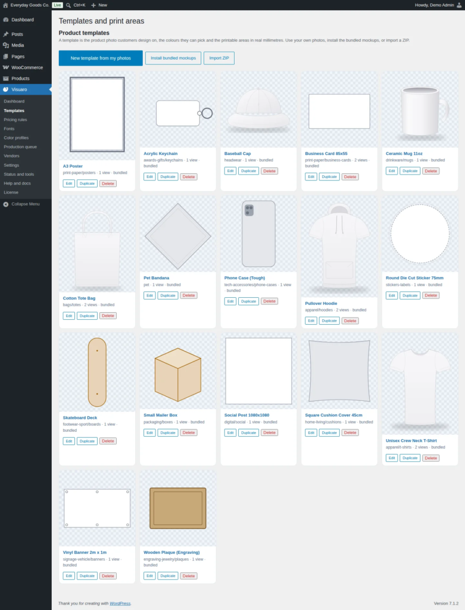Open the Skateboard Deck mockup thumbnail
The image size is (465, 610).
tap(97, 372)
